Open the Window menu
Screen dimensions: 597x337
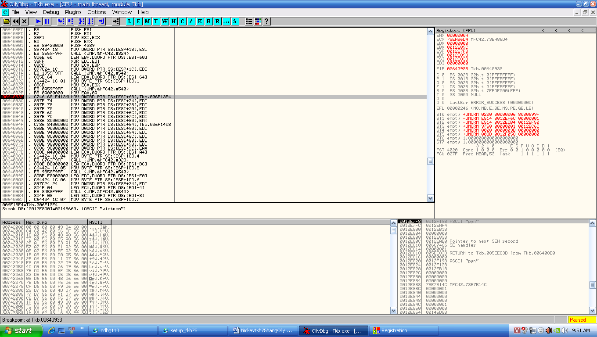tap(122, 12)
